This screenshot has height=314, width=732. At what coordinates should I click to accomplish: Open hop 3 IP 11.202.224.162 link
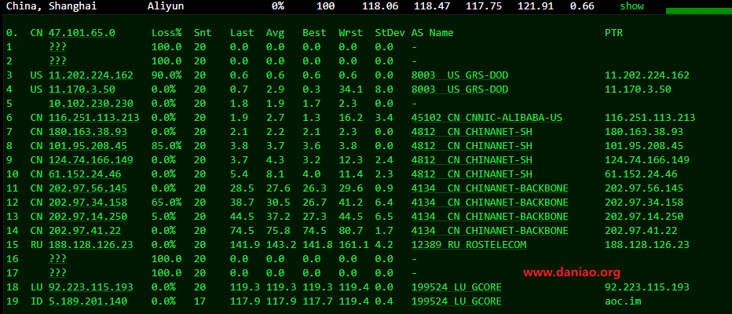point(90,75)
